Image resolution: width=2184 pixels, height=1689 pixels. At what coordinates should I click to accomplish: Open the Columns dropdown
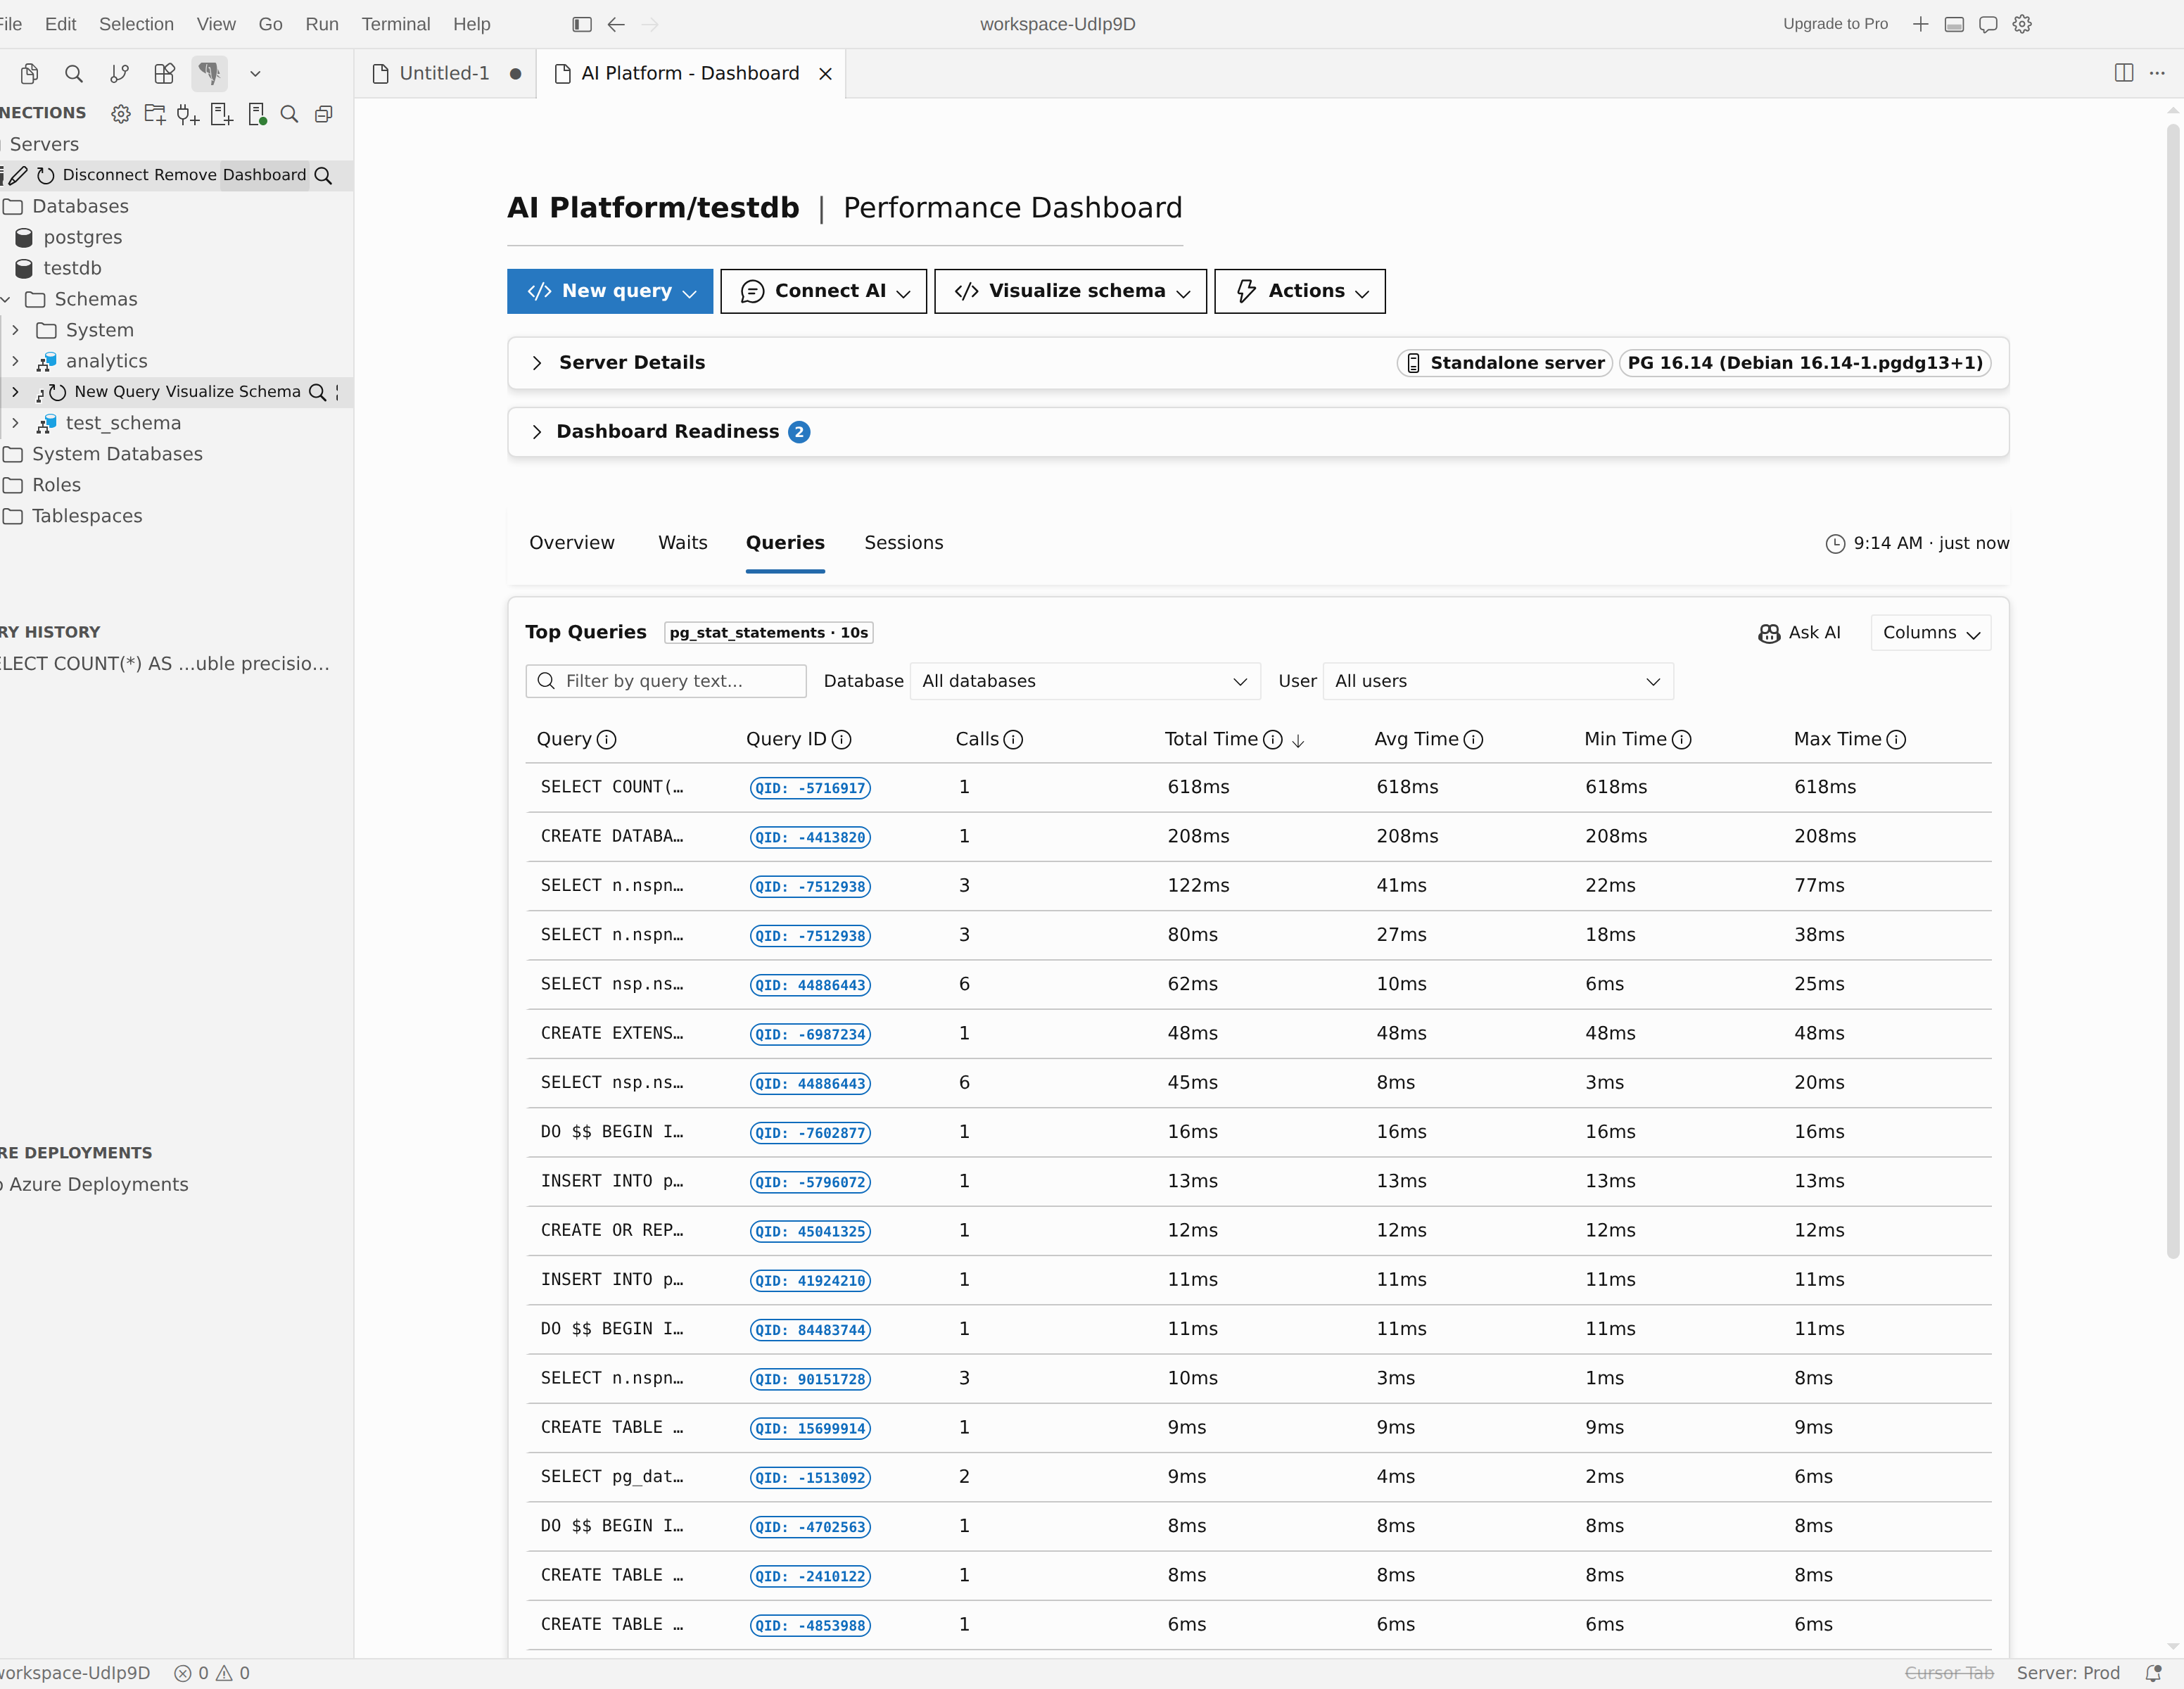point(1931,633)
